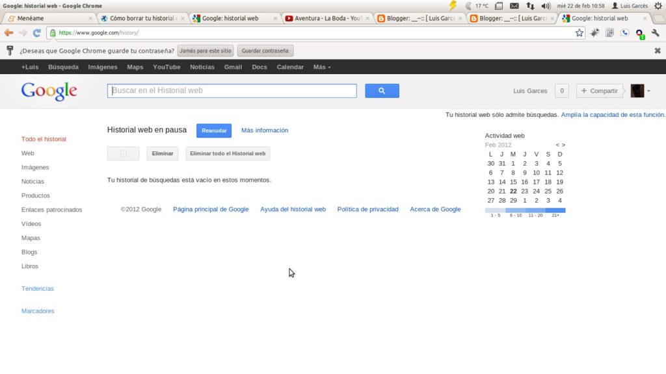Viewport: 666px width, 374px height.
Task: Click the grid extension icon in toolbar
Action: [x=609, y=32]
